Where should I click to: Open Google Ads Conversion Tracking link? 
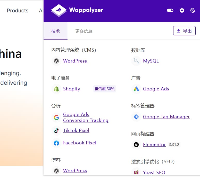(86, 117)
